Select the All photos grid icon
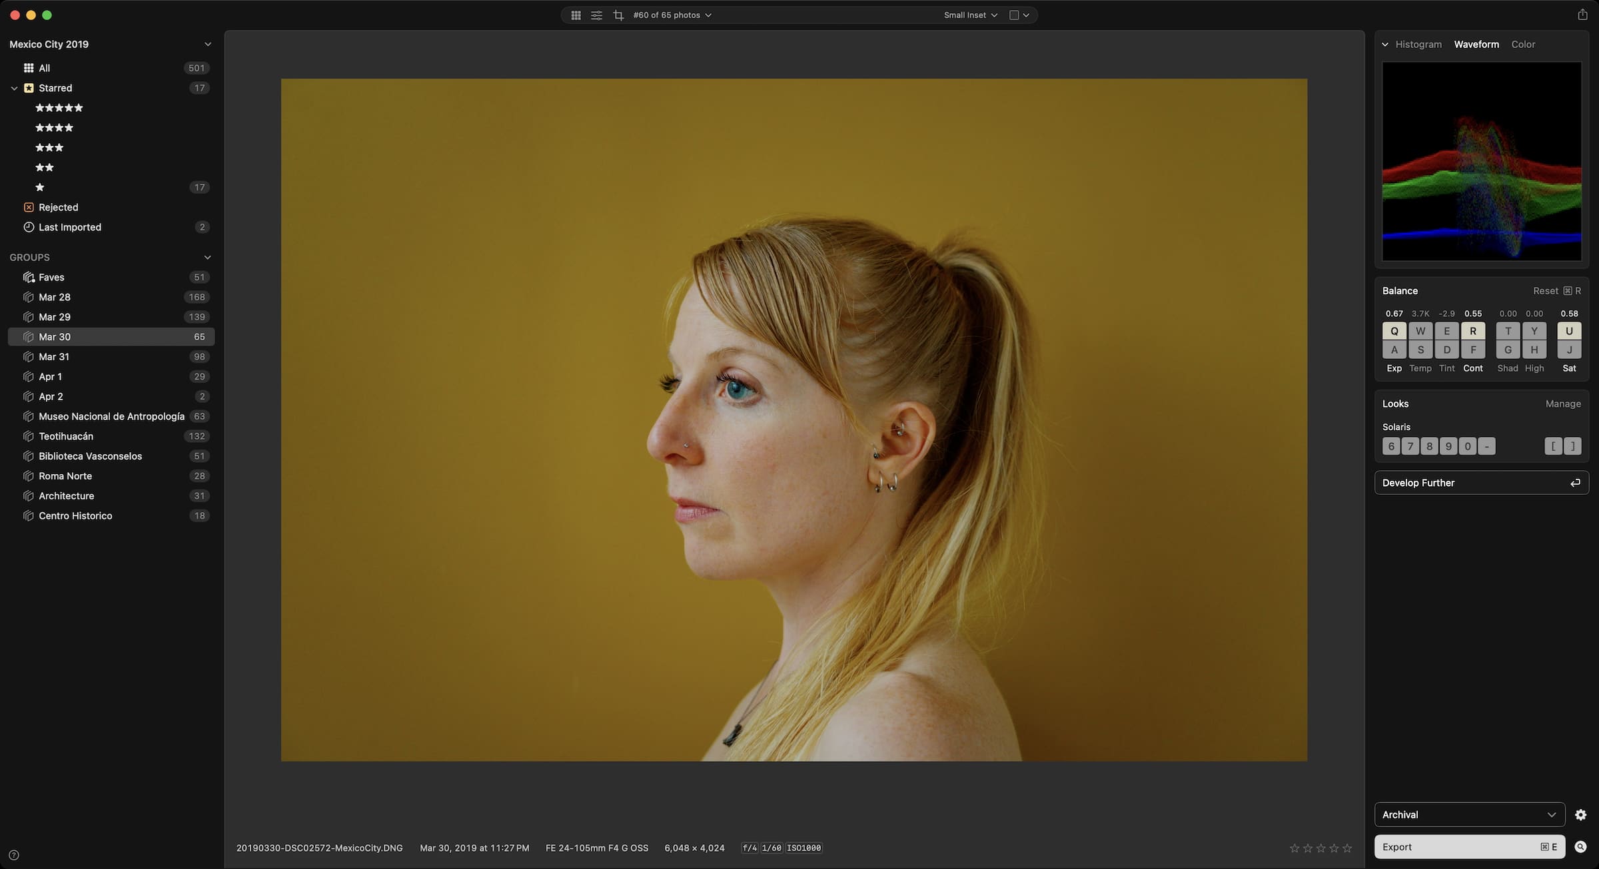Viewport: 1599px width, 869px height. [x=29, y=68]
